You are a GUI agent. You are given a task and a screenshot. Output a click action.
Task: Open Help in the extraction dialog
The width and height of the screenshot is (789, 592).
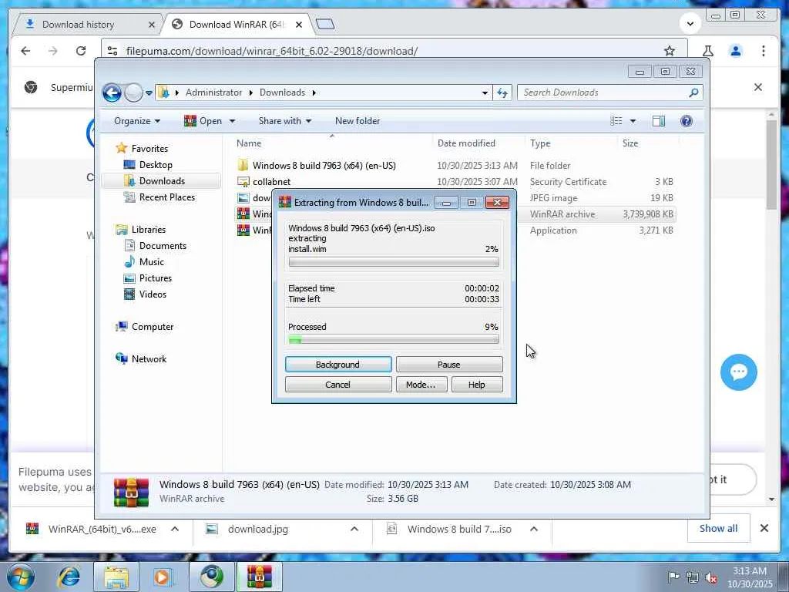pos(476,384)
